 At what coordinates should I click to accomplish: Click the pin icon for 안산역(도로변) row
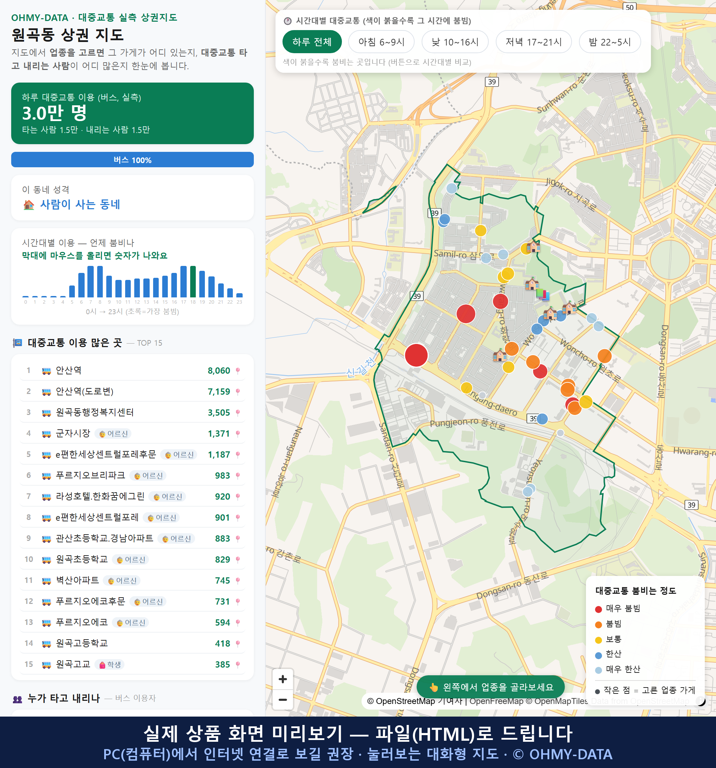(x=238, y=392)
